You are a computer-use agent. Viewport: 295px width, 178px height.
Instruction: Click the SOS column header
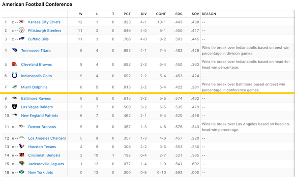point(179,14)
